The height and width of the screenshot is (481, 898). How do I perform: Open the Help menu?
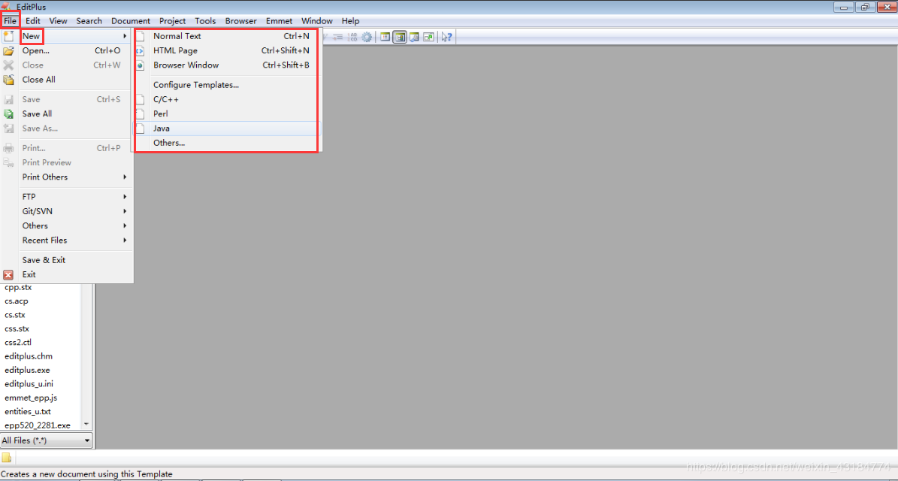pos(350,21)
